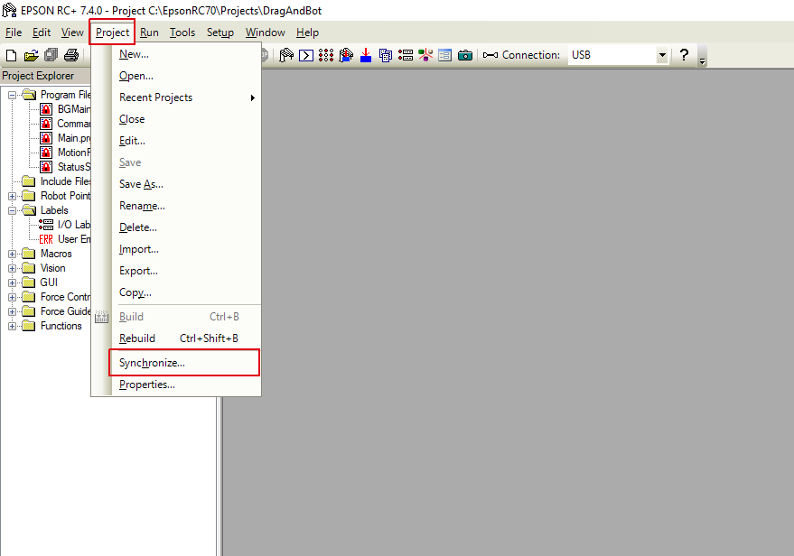Click the open Program Files folder icon
Screen dimensions: 794x556
point(29,95)
